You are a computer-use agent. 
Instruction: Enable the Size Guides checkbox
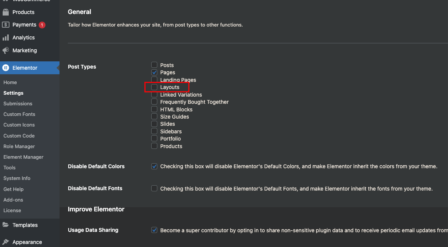pos(154,117)
